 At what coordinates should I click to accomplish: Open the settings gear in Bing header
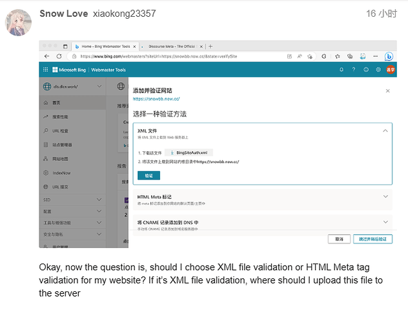378,69
